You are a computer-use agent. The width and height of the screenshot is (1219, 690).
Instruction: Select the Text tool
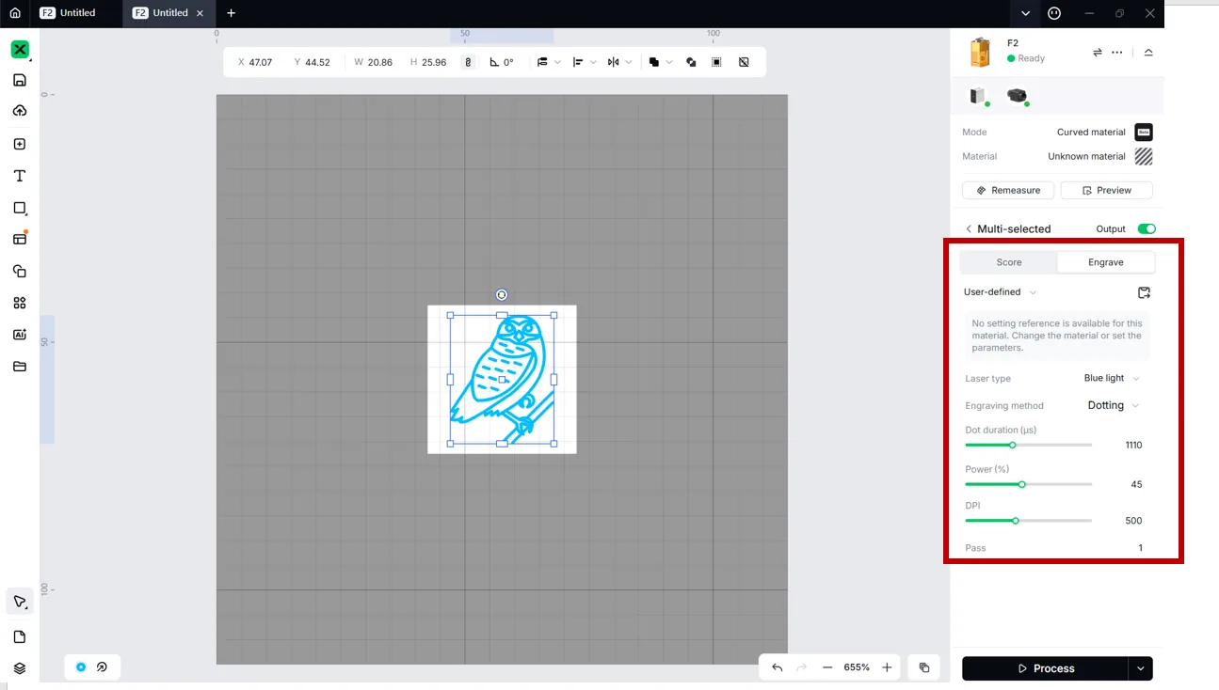point(20,176)
